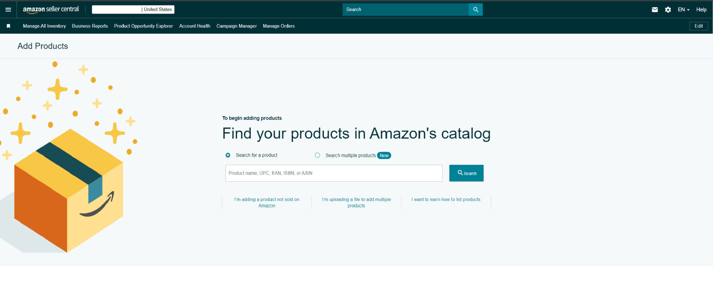Open the settings gear icon
The width and height of the screenshot is (713, 299).
click(668, 10)
